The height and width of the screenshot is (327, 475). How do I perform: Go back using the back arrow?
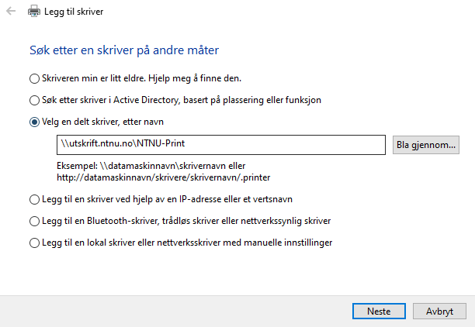11,12
